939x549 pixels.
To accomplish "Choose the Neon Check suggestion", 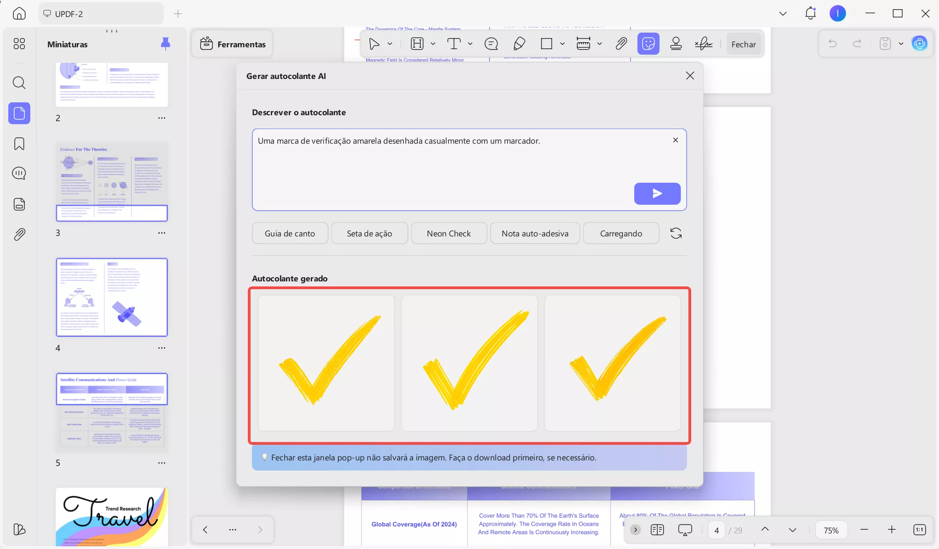I will click(x=448, y=233).
